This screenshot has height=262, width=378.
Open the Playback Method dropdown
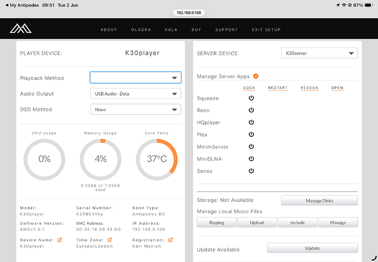tap(135, 78)
